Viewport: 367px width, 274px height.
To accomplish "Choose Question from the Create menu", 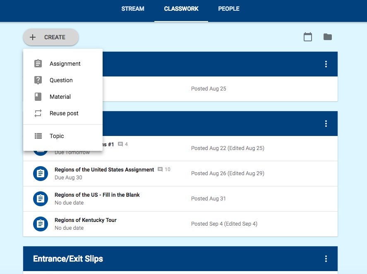I will (x=63, y=80).
